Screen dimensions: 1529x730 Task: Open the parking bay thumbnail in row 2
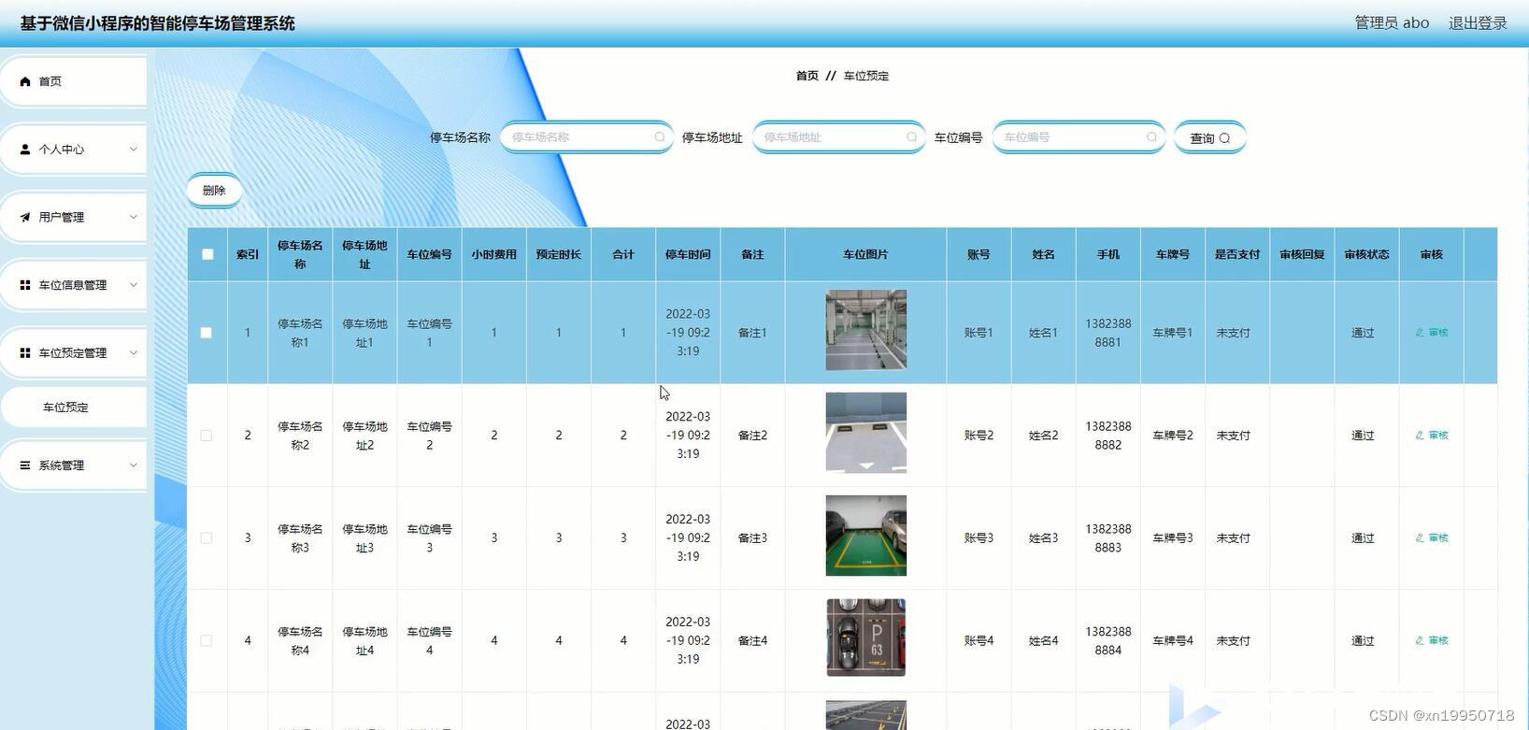coord(865,433)
